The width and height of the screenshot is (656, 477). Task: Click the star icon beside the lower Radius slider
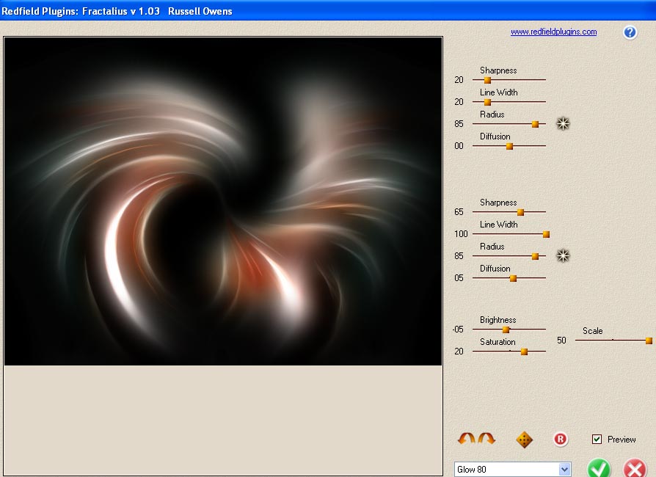563,256
